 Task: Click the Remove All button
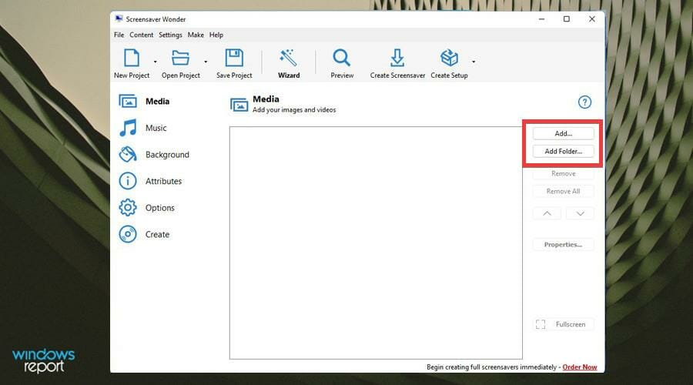tap(563, 192)
